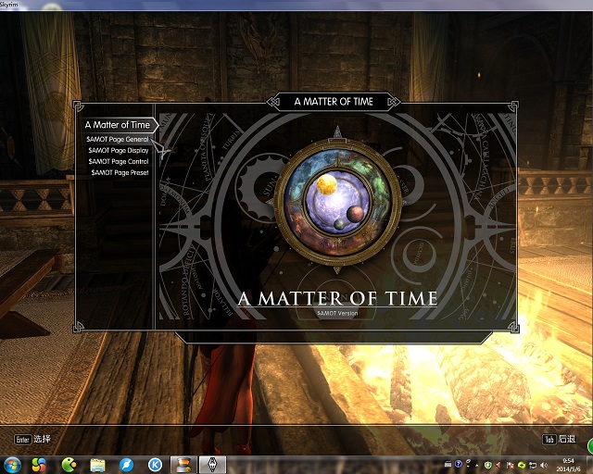Click the network tray icon
The image size is (593, 474).
[x=533, y=466]
